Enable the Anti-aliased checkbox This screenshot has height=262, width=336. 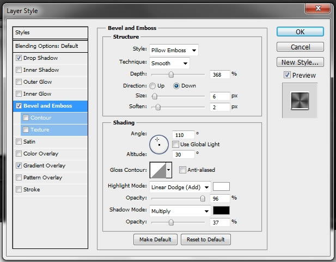[182, 170]
